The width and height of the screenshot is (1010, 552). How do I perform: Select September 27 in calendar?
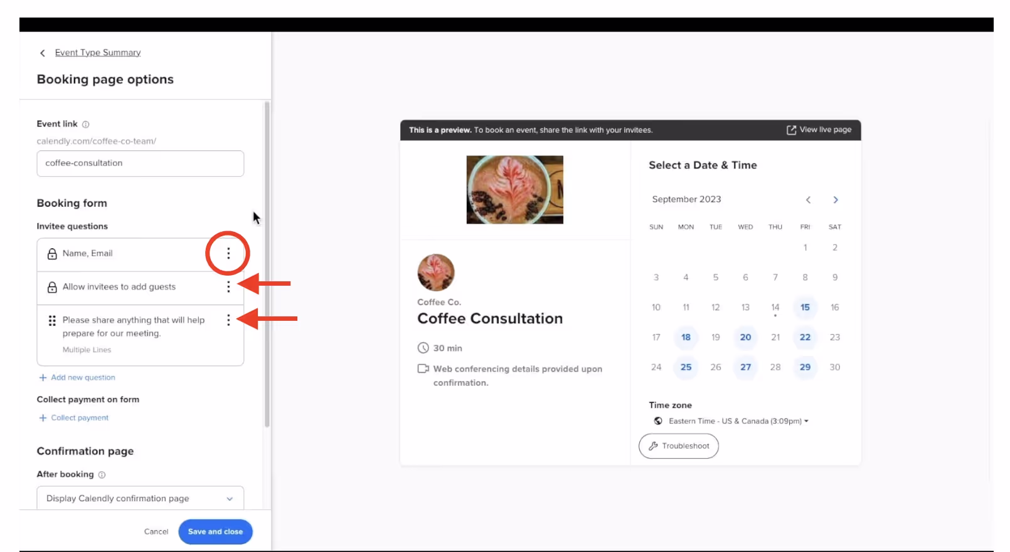pyautogui.click(x=745, y=367)
